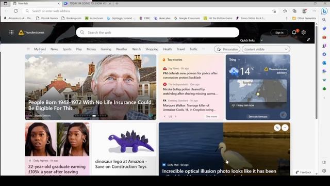Open PM defends new powers headline
Image resolution: width=330 pixels, height=186 pixels.
point(190,75)
